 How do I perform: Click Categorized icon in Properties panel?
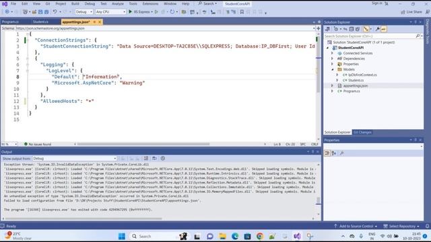327,153
